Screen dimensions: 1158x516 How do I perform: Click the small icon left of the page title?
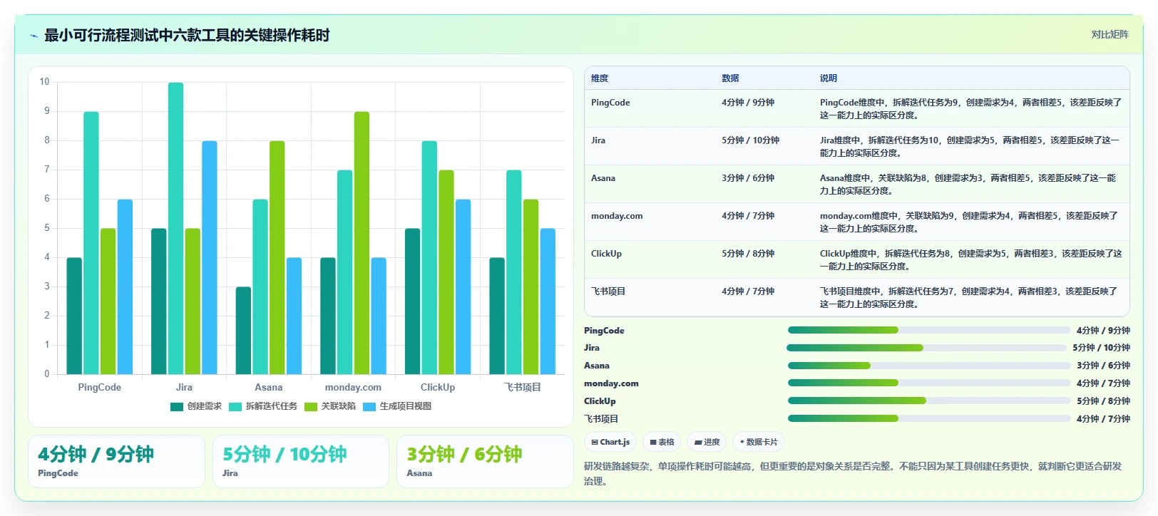coord(34,36)
